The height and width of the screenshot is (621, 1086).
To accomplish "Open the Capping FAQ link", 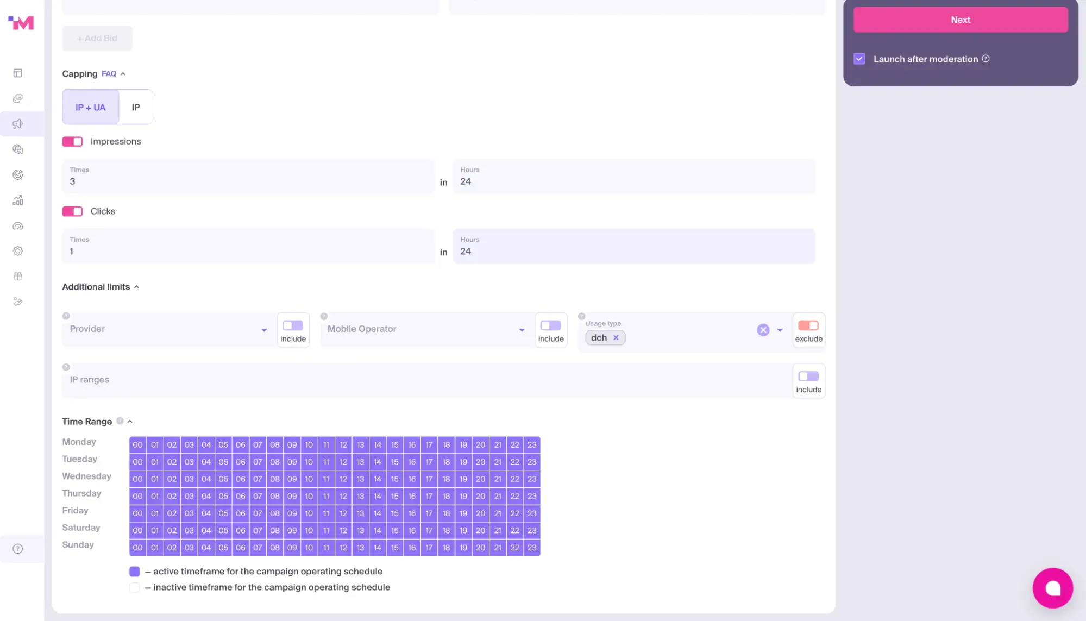I will (109, 73).
